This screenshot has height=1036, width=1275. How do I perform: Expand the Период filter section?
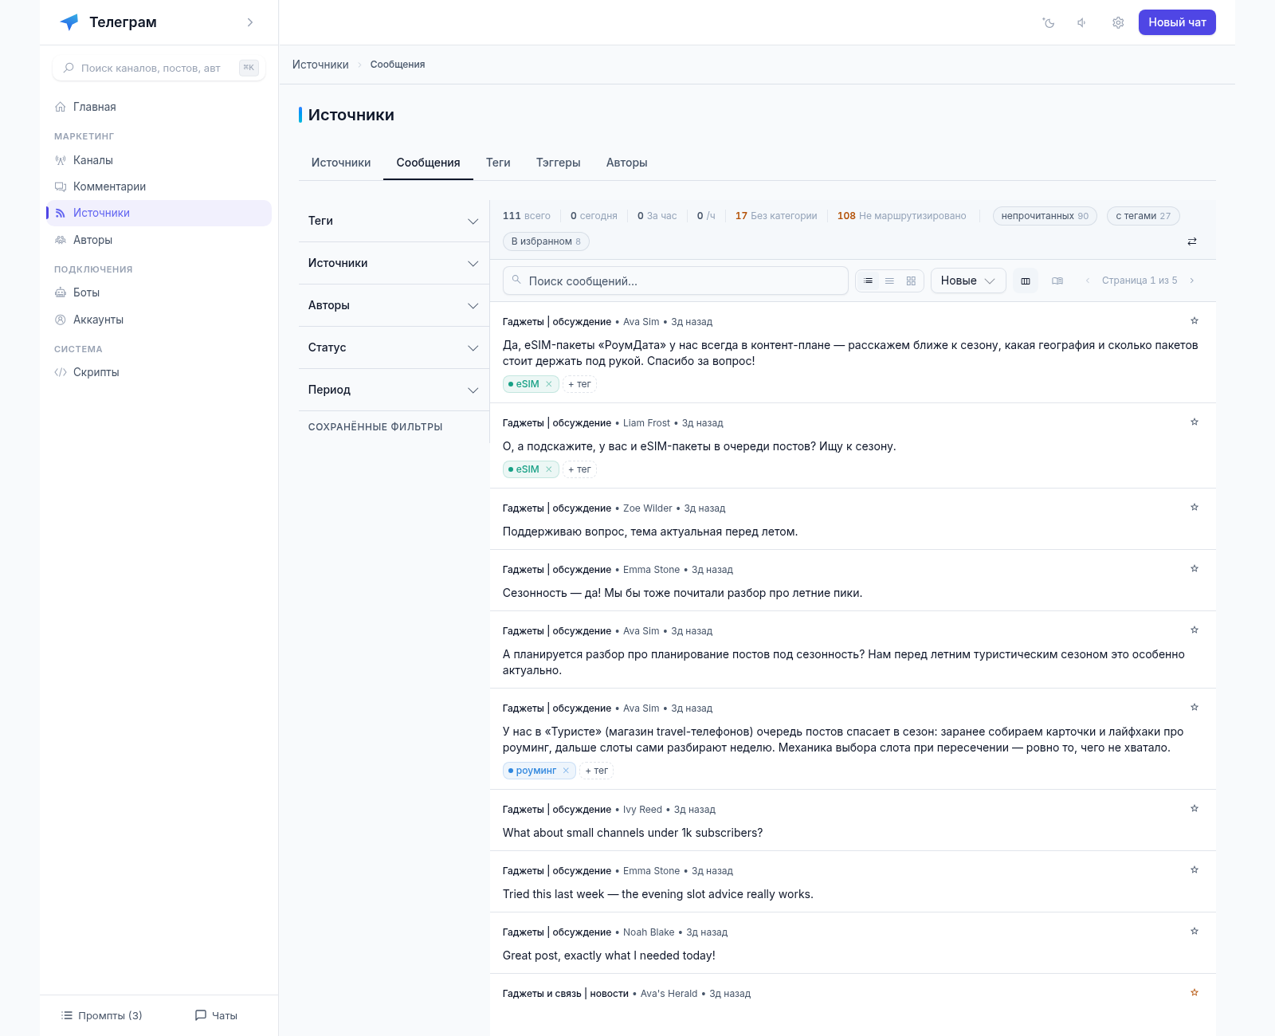pyautogui.click(x=394, y=390)
